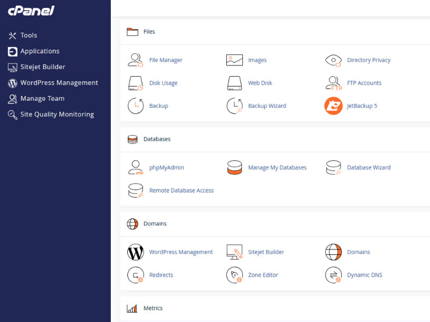The image size is (430, 322).
Task: Click the Backup Wizard icon
Action: pyautogui.click(x=234, y=106)
